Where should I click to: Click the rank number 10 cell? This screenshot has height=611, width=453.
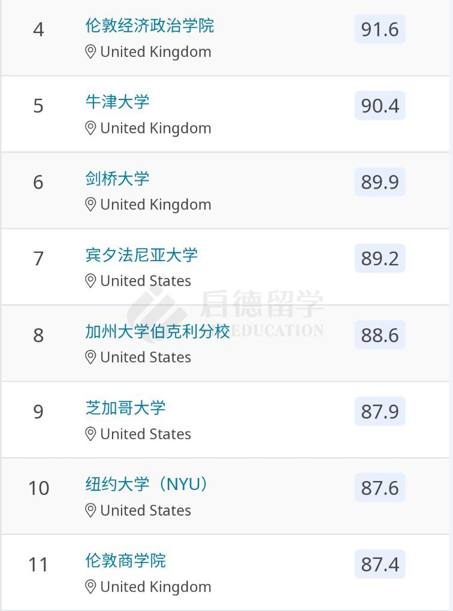click(x=38, y=488)
